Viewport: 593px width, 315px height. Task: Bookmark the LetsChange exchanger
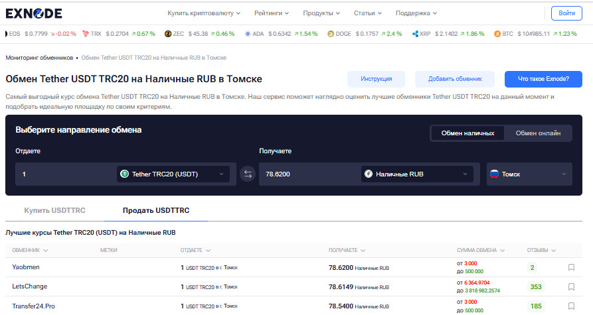pyautogui.click(x=570, y=287)
